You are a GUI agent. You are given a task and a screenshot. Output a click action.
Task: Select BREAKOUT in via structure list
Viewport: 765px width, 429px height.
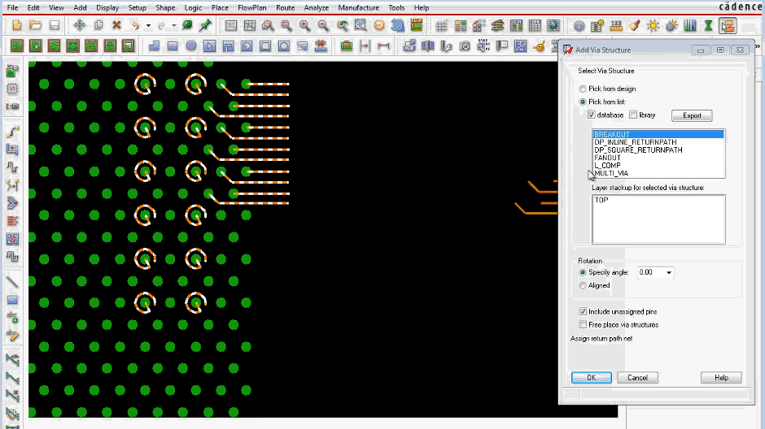pyautogui.click(x=658, y=134)
